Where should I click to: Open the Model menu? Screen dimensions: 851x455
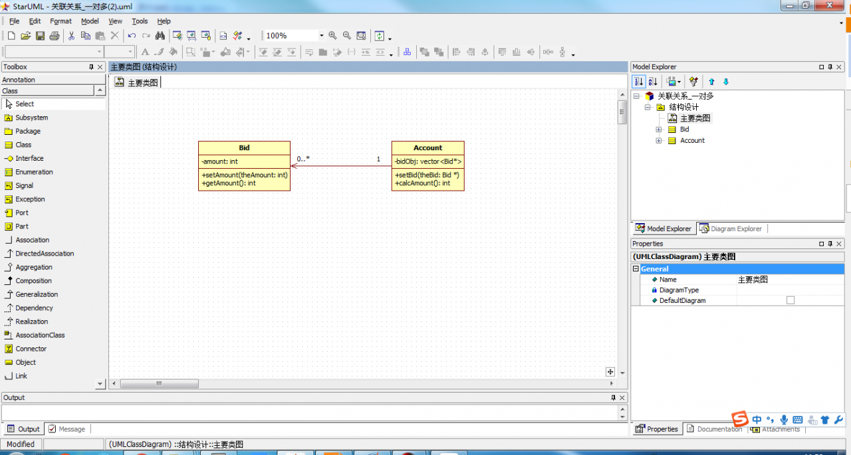pos(90,21)
